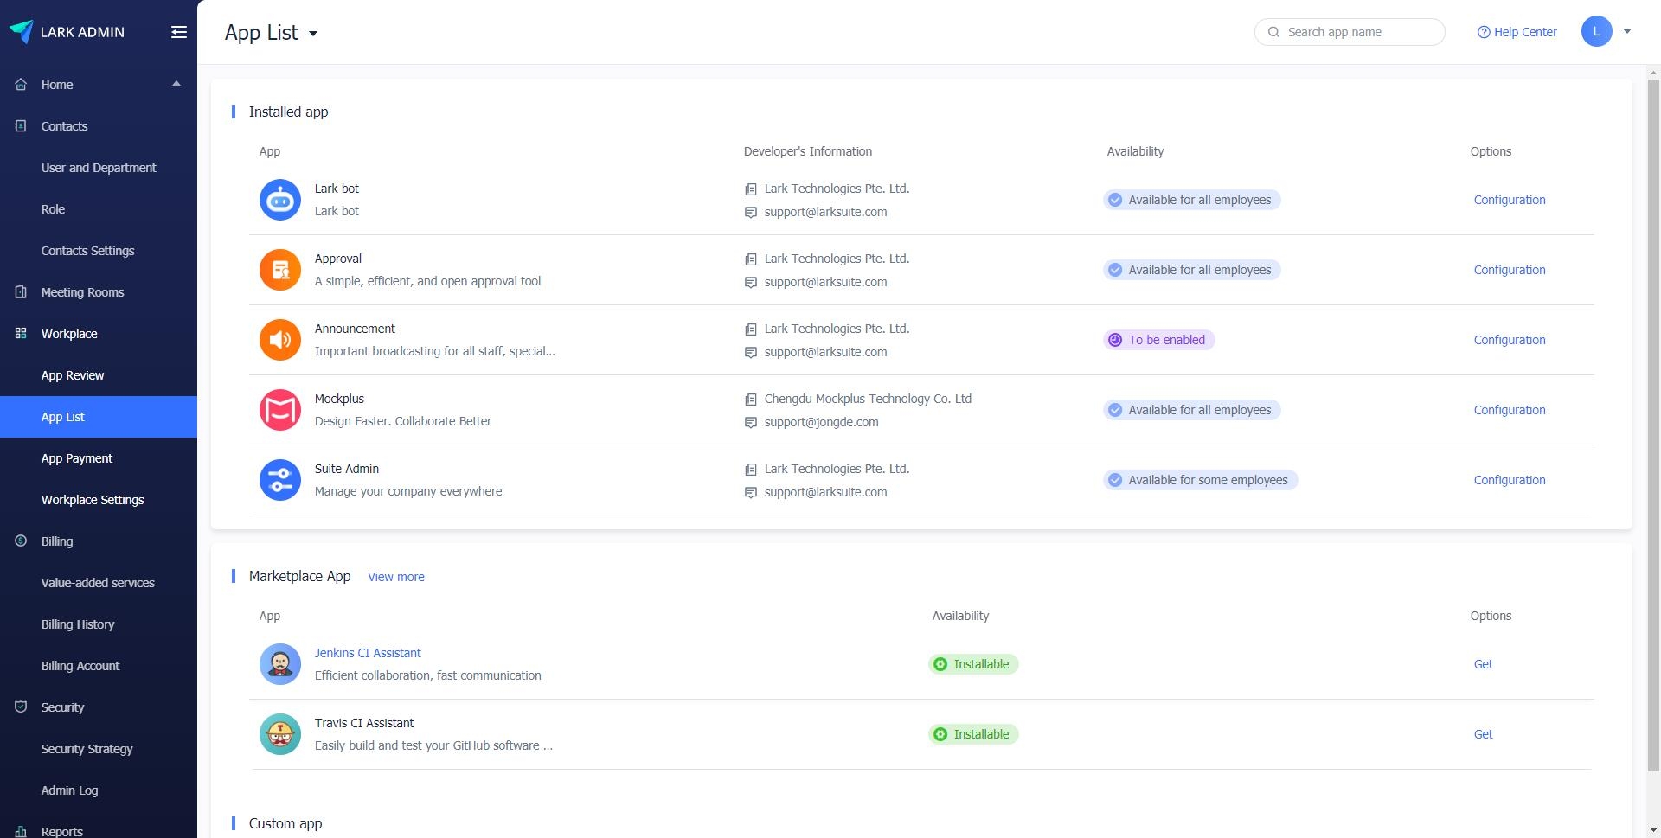Expand the user account dropdown arrow
The height and width of the screenshot is (838, 1661).
(1627, 31)
